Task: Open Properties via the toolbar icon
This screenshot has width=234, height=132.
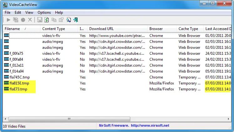Action: [x=61, y=20]
